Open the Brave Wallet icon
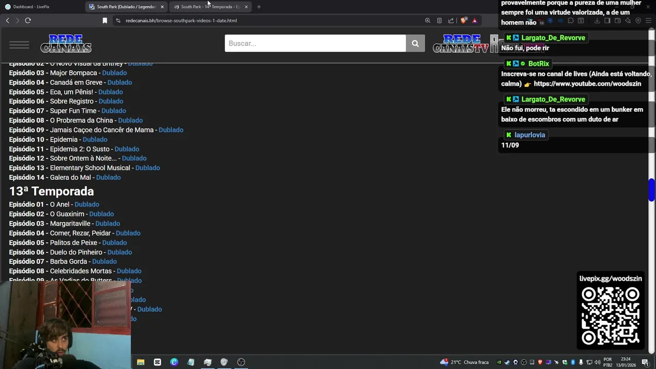The width and height of the screenshot is (656, 369). [618, 20]
